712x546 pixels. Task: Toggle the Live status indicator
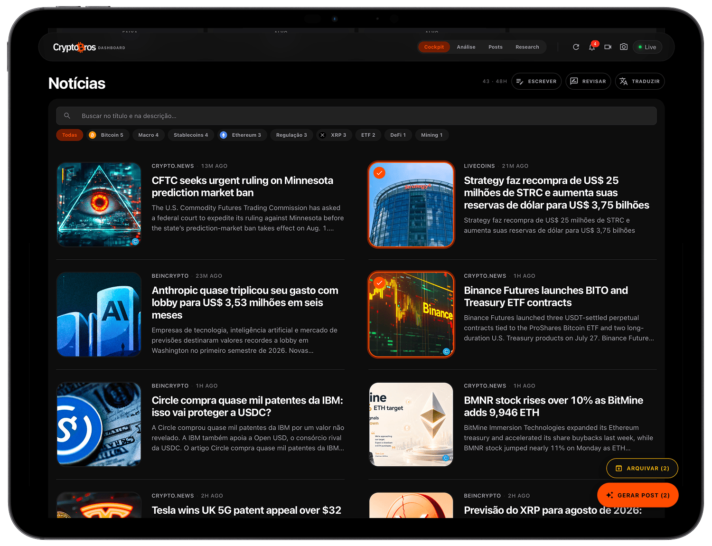(647, 47)
